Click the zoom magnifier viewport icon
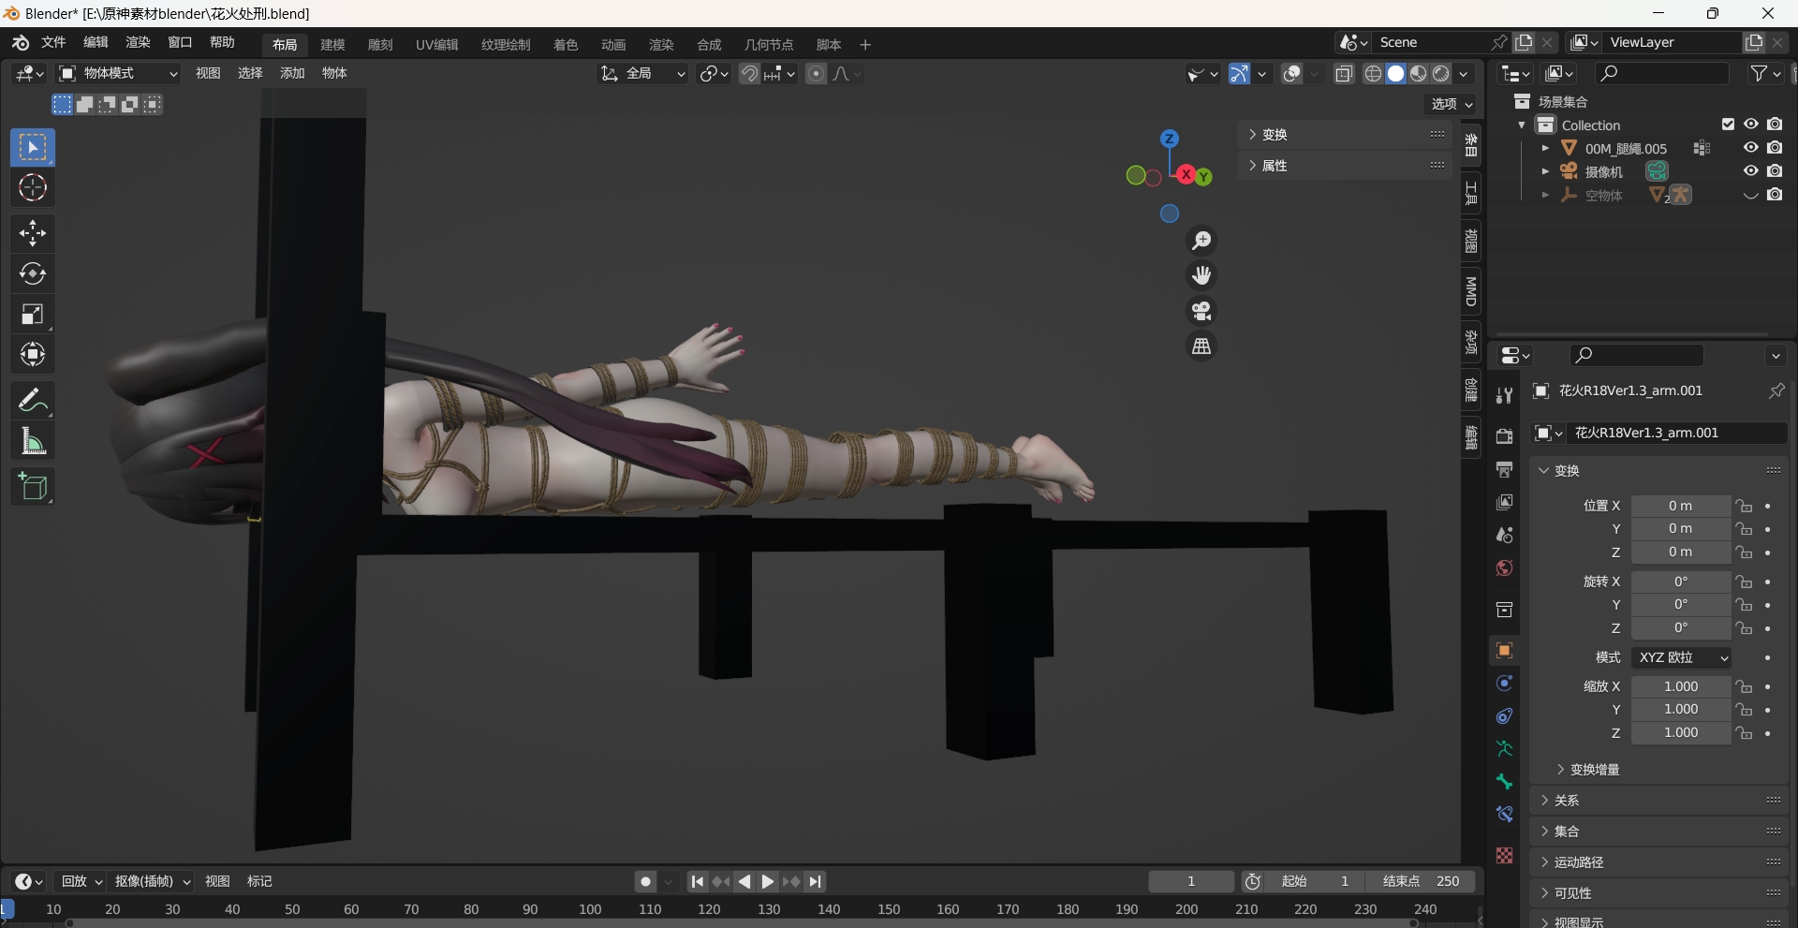 (x=1201, y=241)
